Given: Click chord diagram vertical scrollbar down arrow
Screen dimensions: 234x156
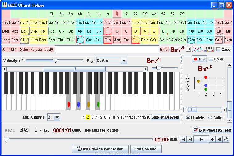Looking at the screenshot, I should point(229,120).
